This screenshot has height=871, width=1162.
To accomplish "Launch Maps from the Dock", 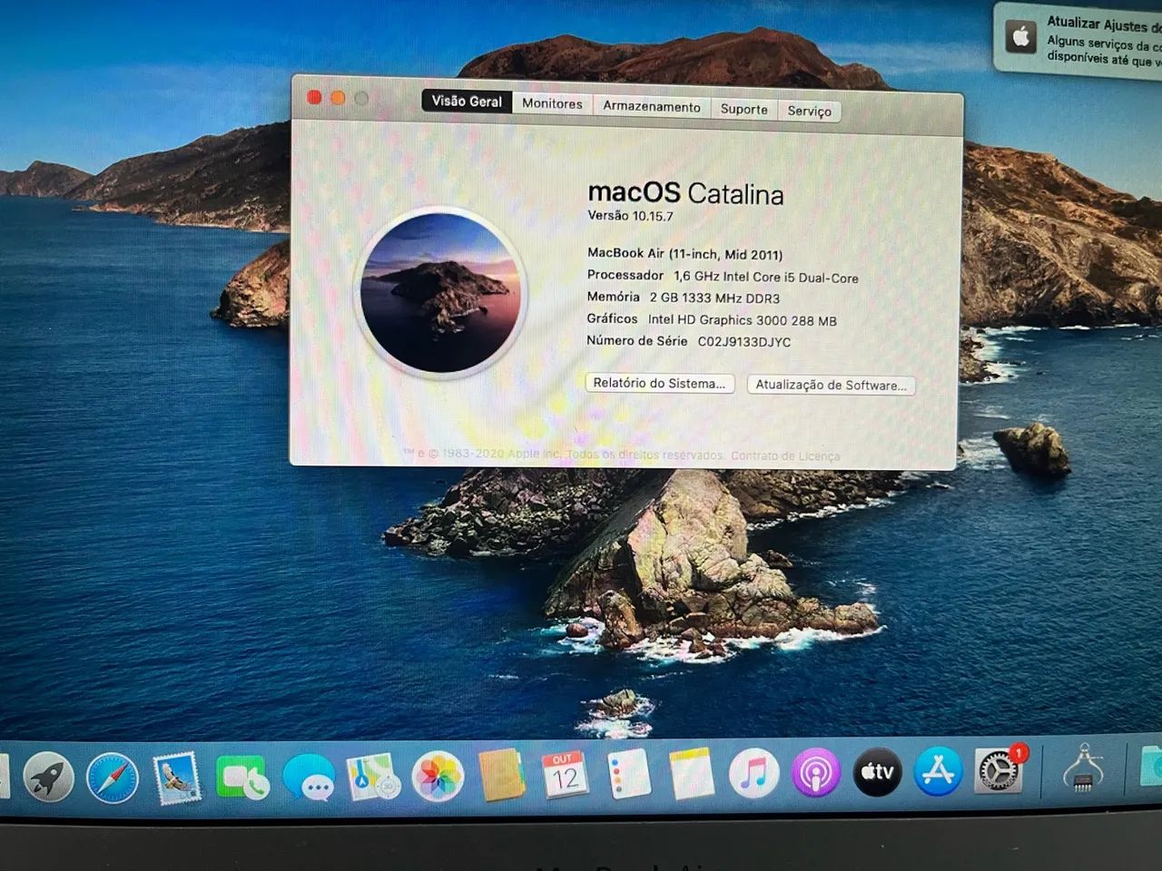I will coord(373,778).
